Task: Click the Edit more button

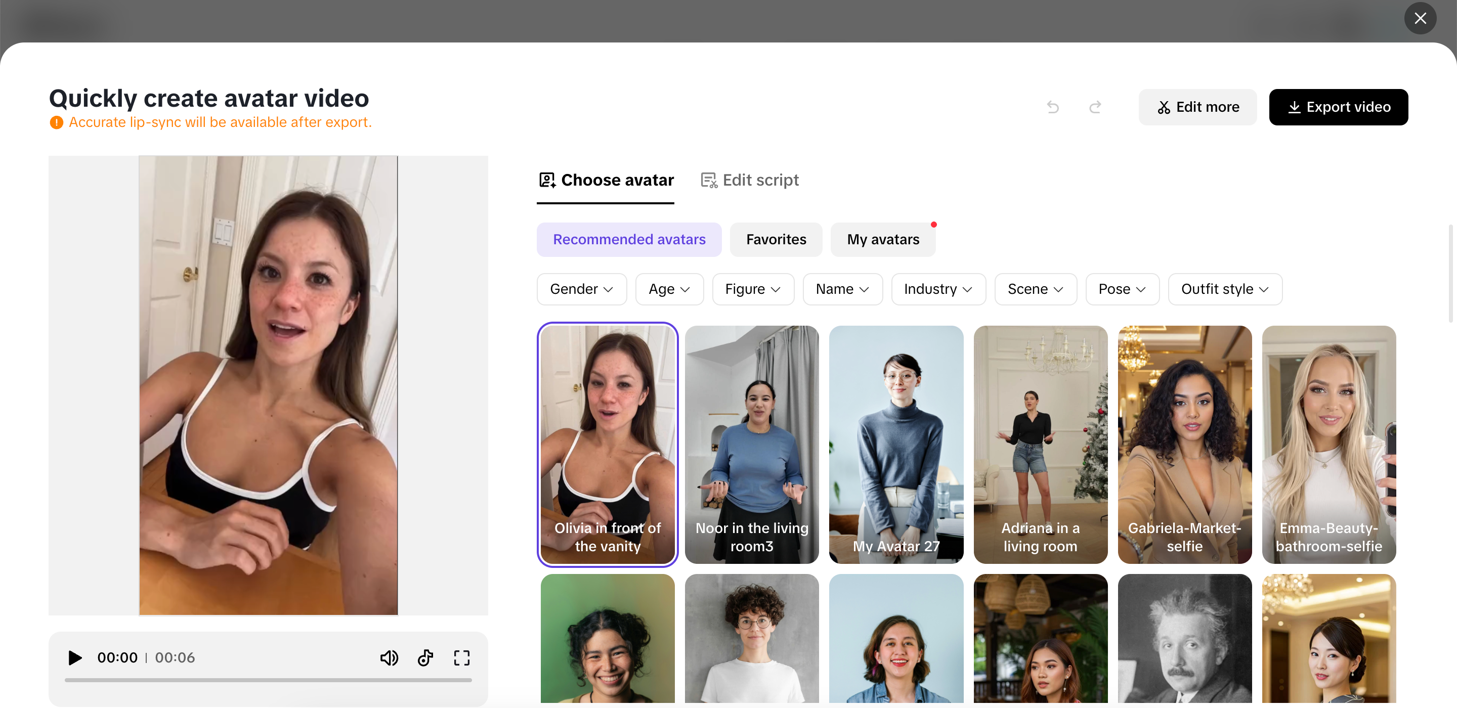Action: [1197, 107]
